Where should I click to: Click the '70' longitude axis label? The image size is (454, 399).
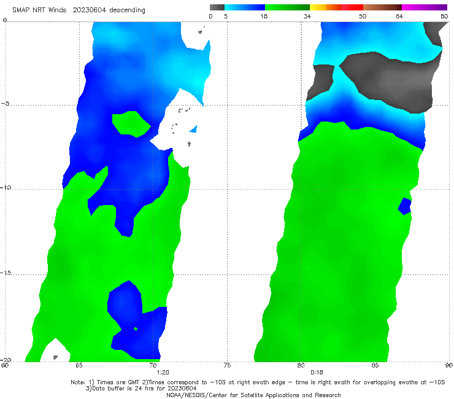[x=153, y=365]
